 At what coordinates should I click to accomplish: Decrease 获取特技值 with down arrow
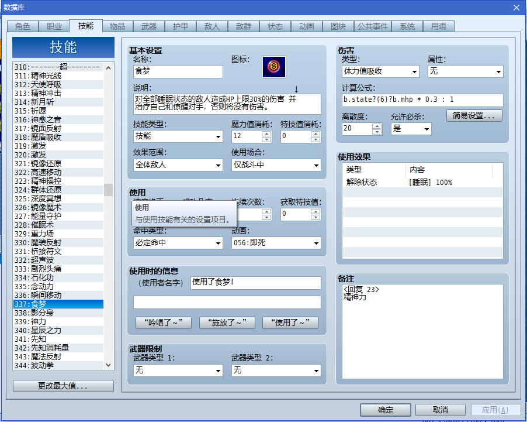315,217
